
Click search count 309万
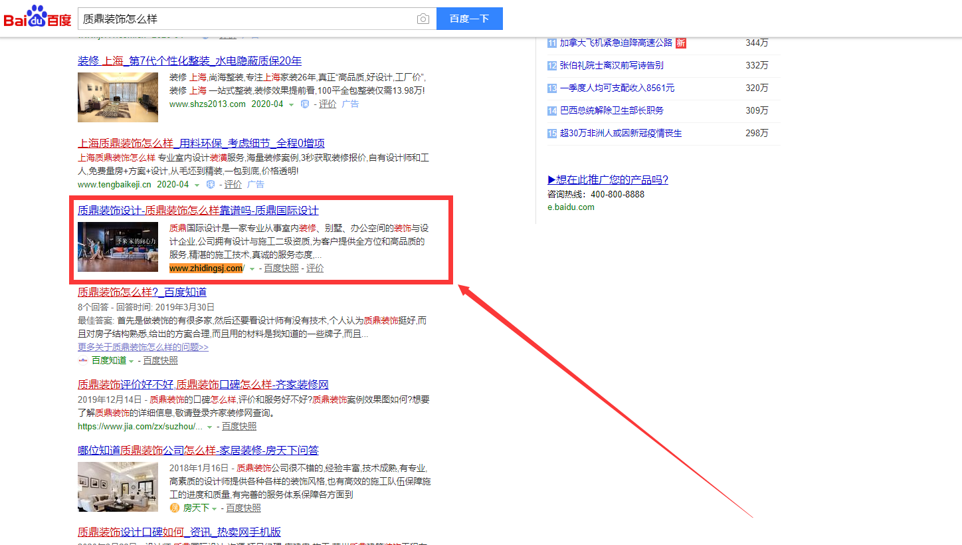pos(757,111)
